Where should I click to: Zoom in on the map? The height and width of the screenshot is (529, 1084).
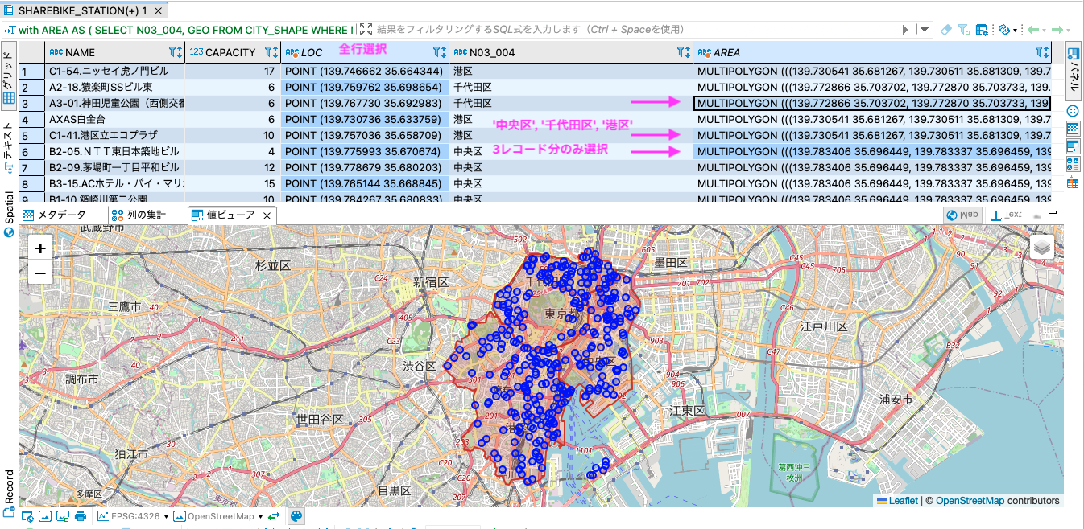click(40, 248)
